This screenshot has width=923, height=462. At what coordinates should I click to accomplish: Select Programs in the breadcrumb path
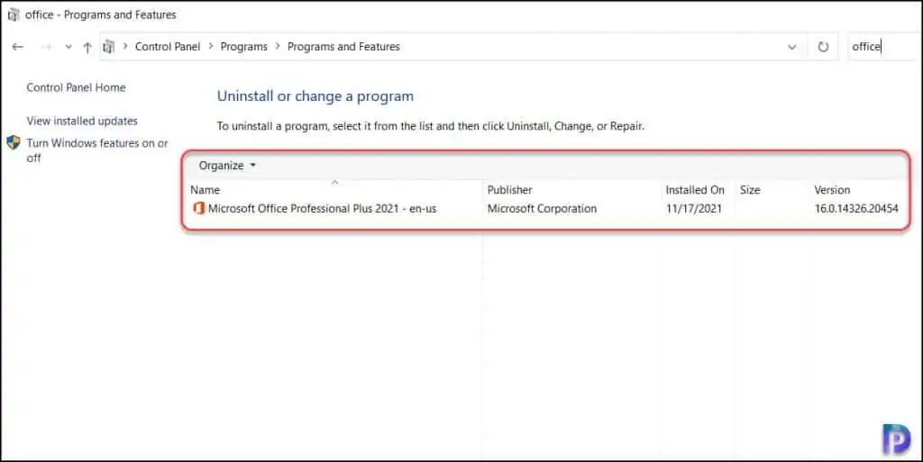tap(243, 47)
